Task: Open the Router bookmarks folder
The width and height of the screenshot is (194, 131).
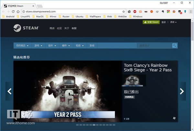Action: pyautogui.click(x=64, y=16)
